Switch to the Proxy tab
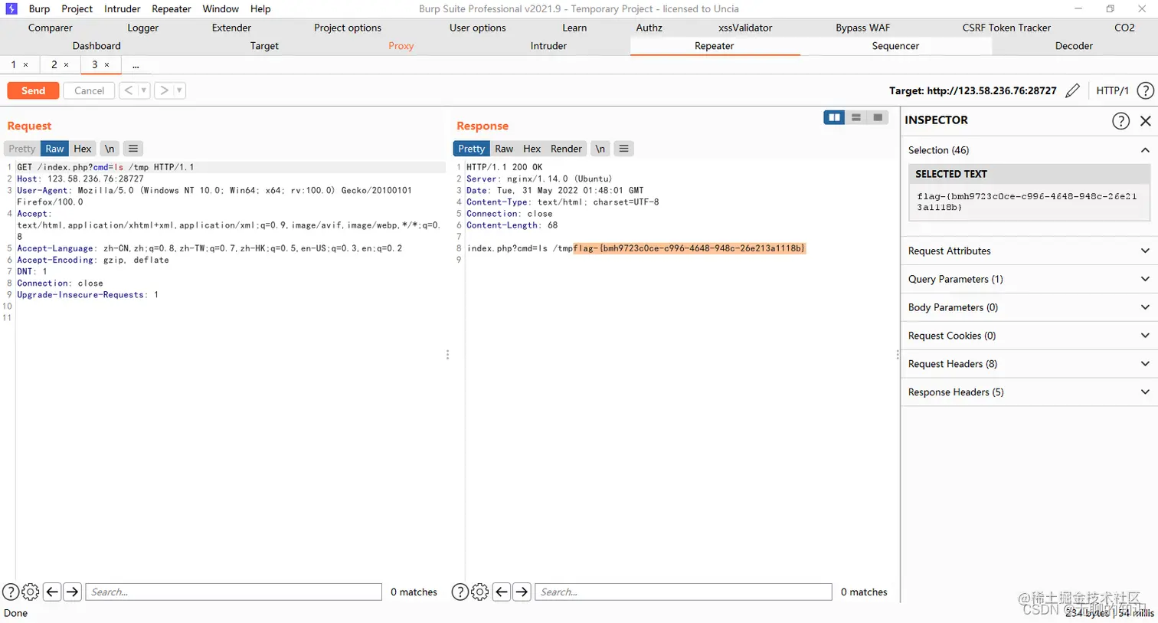1158x623 pixels. click(x=401, y=46)
